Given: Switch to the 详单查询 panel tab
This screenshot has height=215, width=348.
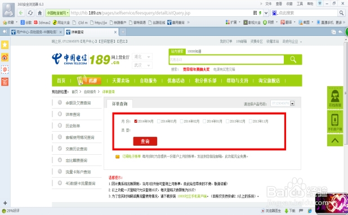Looking at the screenshot, I should 119,104.
